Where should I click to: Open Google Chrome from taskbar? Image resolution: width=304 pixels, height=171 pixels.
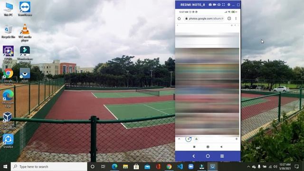point(169,167)
